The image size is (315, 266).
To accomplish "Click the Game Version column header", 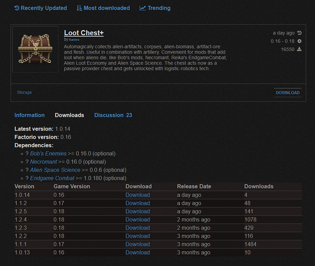I will (72, 186).
